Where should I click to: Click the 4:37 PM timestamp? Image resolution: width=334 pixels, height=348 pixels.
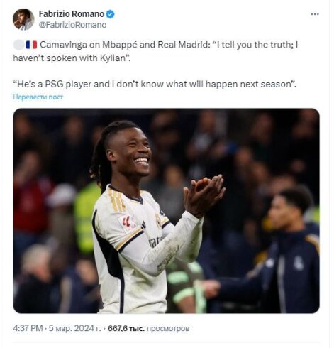tap(28, 328)
